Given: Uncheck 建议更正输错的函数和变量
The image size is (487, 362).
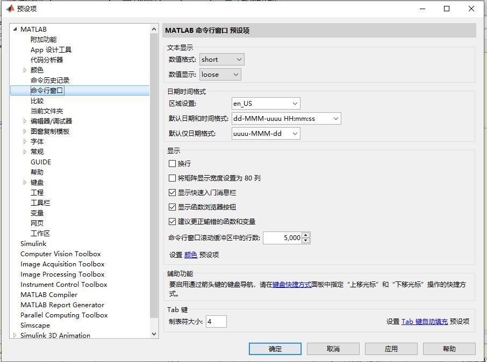Looking at the screenshot, I should point(172,222).
